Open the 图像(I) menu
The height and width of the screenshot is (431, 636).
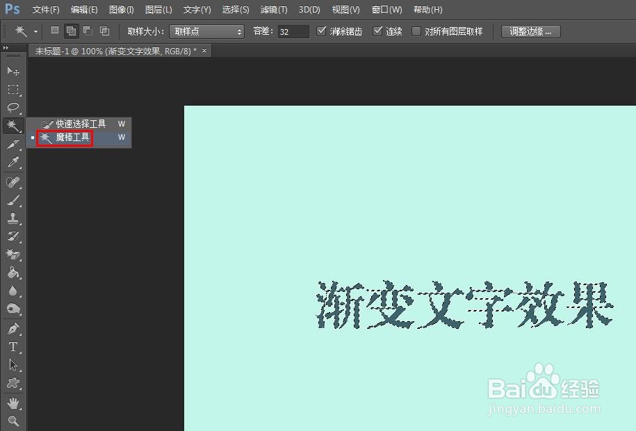121,9
